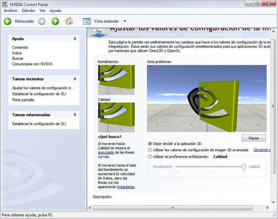The width and height of the screenshot is (278, 219).
Task: Collapse the Tareas recientes panel
Action: coord(75,79)
